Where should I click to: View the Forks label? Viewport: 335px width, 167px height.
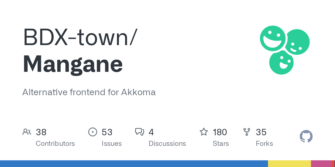tap(264, 144)
